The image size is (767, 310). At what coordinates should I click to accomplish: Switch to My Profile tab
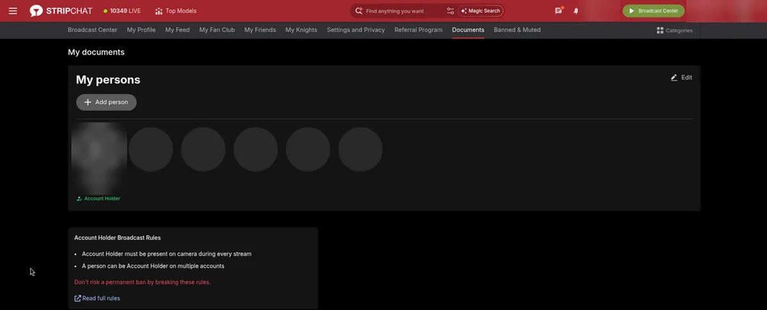pos(141,30)
